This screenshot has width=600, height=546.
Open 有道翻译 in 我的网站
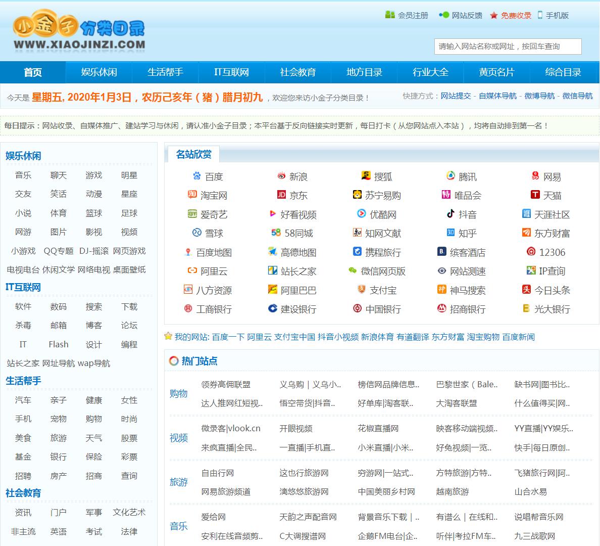[x=413, y=337]
